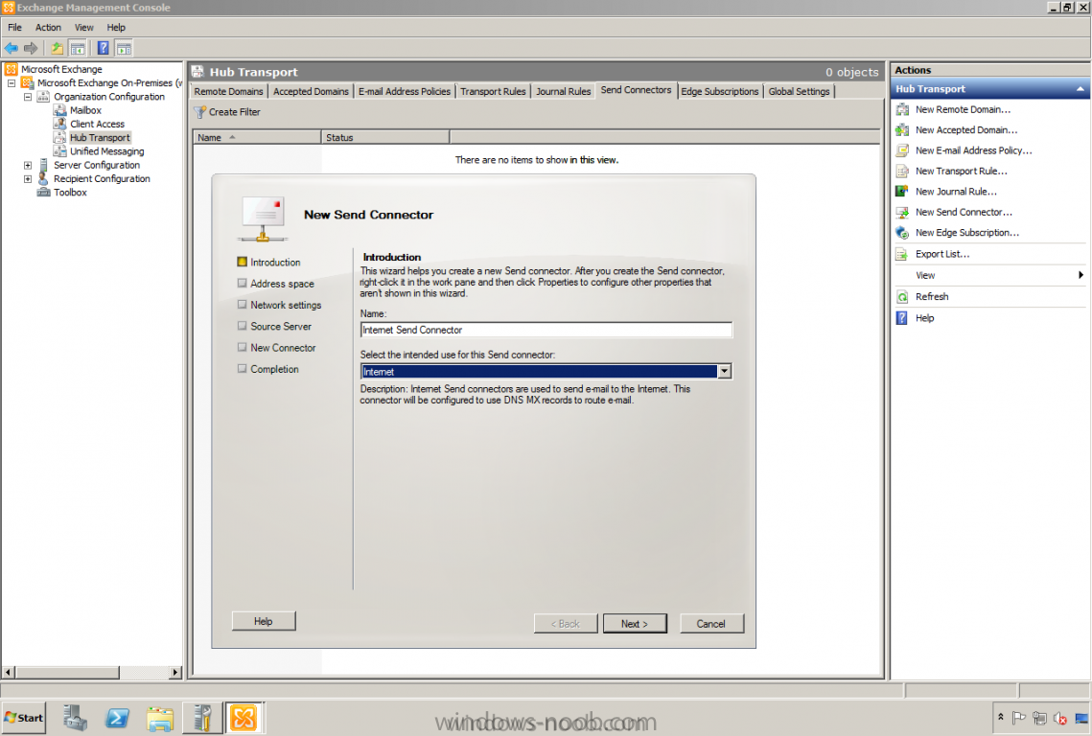Collapse the Microsoft Exchange On-Premises node

pos(12,82)
